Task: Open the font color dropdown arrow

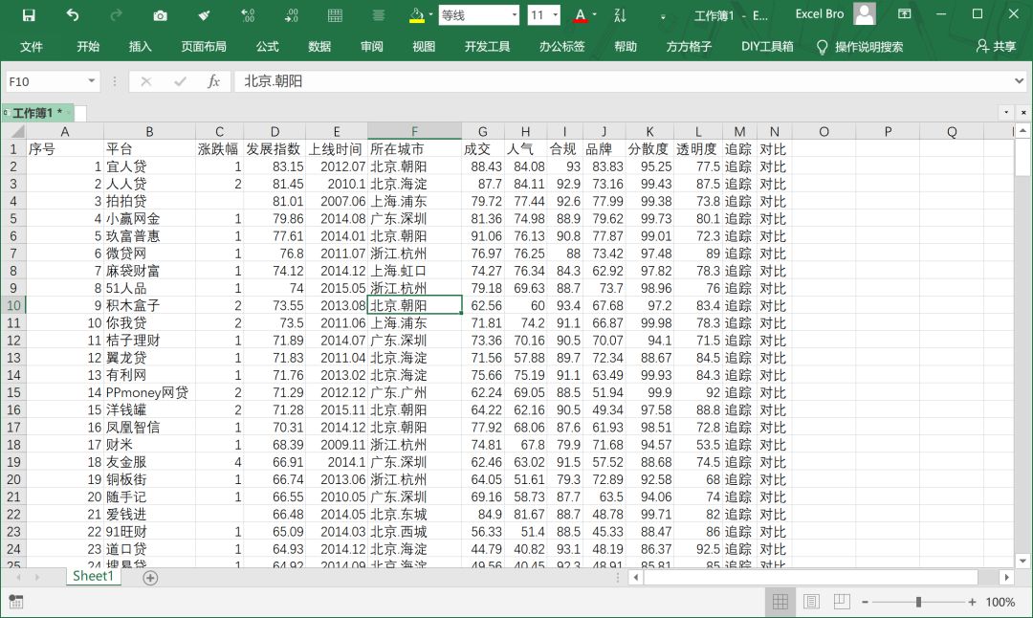Action: pos(594,15)
